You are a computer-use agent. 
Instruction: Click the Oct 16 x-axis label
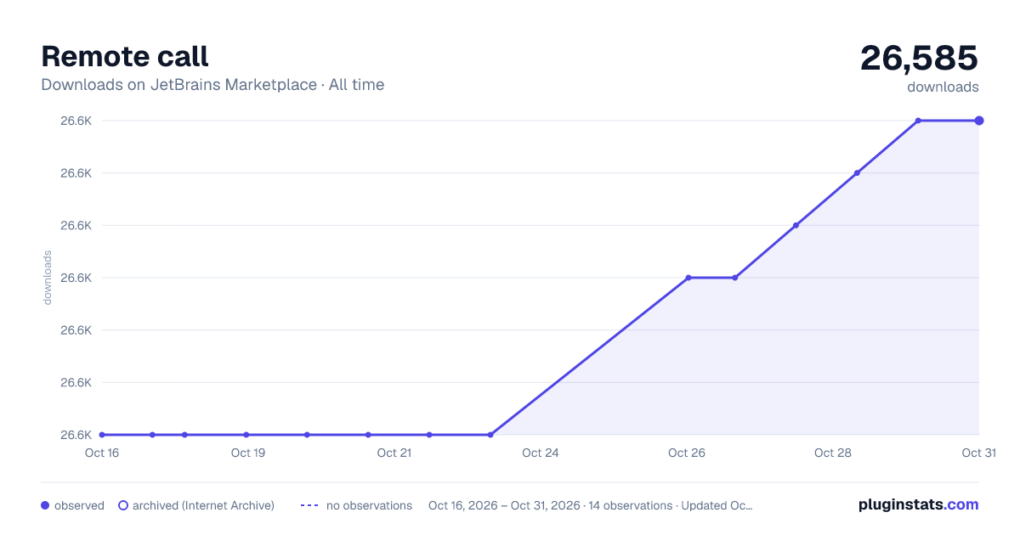point(102,453)
